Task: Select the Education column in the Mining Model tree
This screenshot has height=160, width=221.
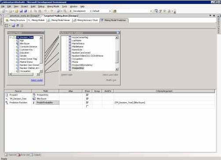Action: coord(25,53)
